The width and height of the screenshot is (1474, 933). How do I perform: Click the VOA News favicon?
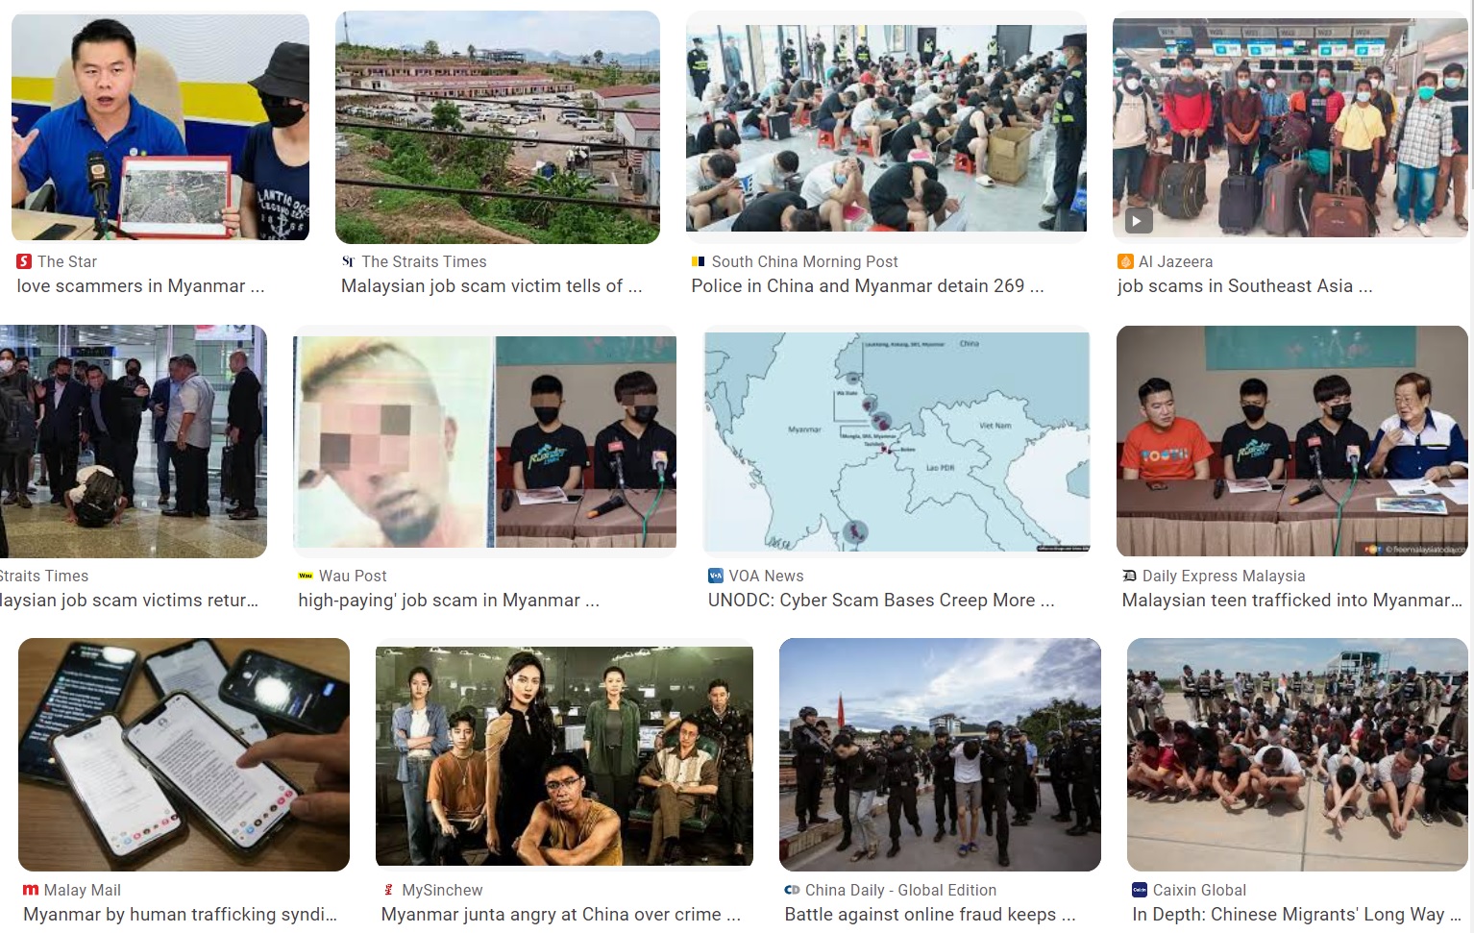pyautogui.click(x=715, y=576)
